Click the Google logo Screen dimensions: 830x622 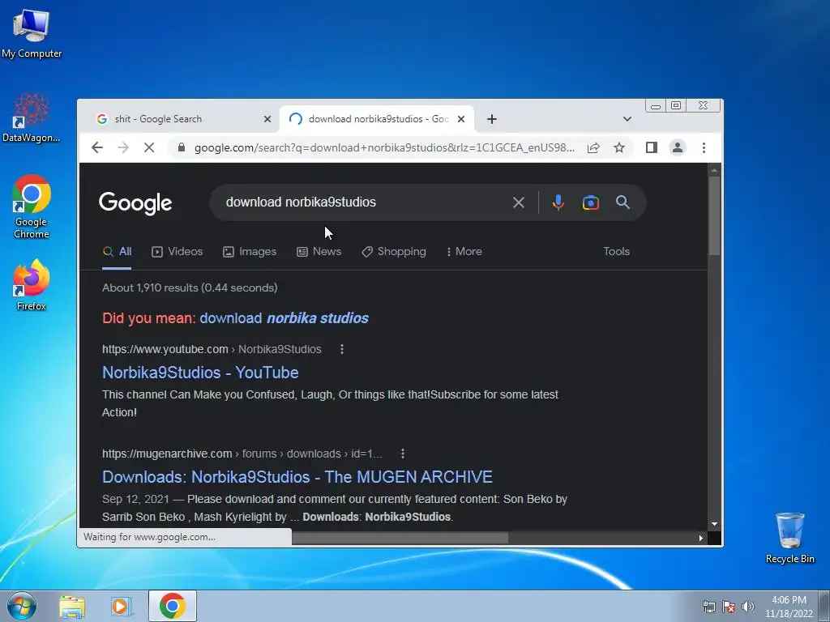point(135,203)
